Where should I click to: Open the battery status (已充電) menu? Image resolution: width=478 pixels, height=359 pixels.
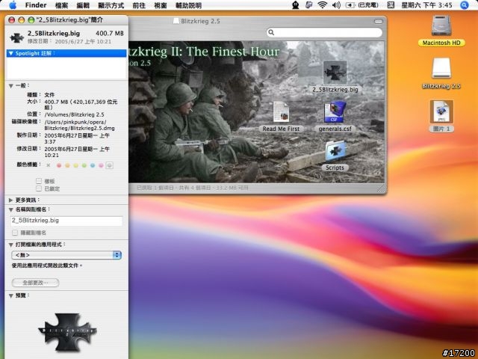tap(362, 5)
